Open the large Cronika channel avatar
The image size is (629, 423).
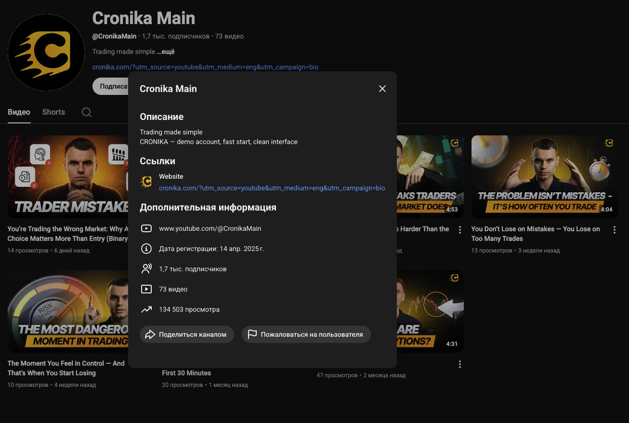point(46,53)
